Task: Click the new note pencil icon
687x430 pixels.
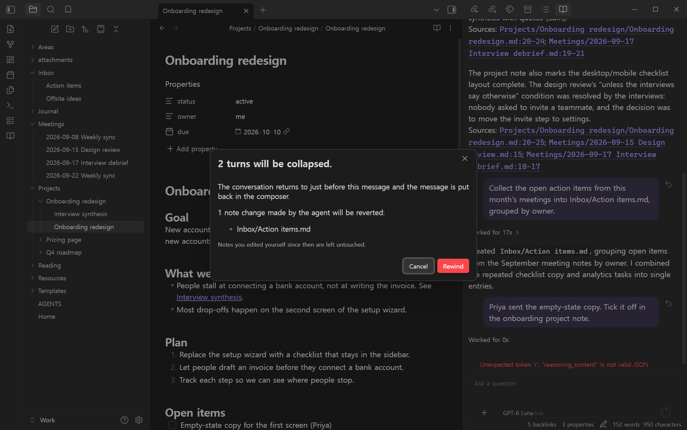Action: pyautogui.click(x=55, y=29)
